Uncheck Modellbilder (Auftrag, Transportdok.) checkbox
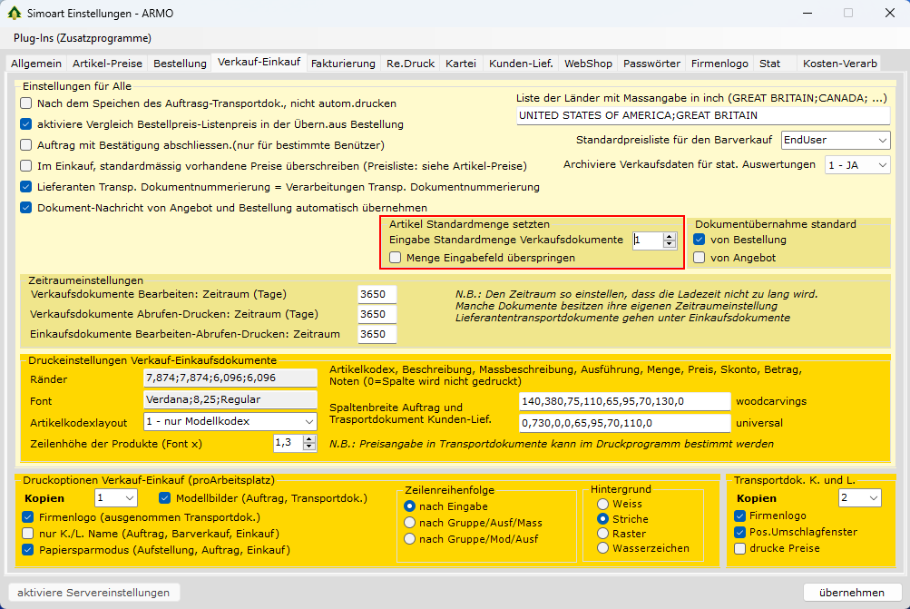 [165, 498]
